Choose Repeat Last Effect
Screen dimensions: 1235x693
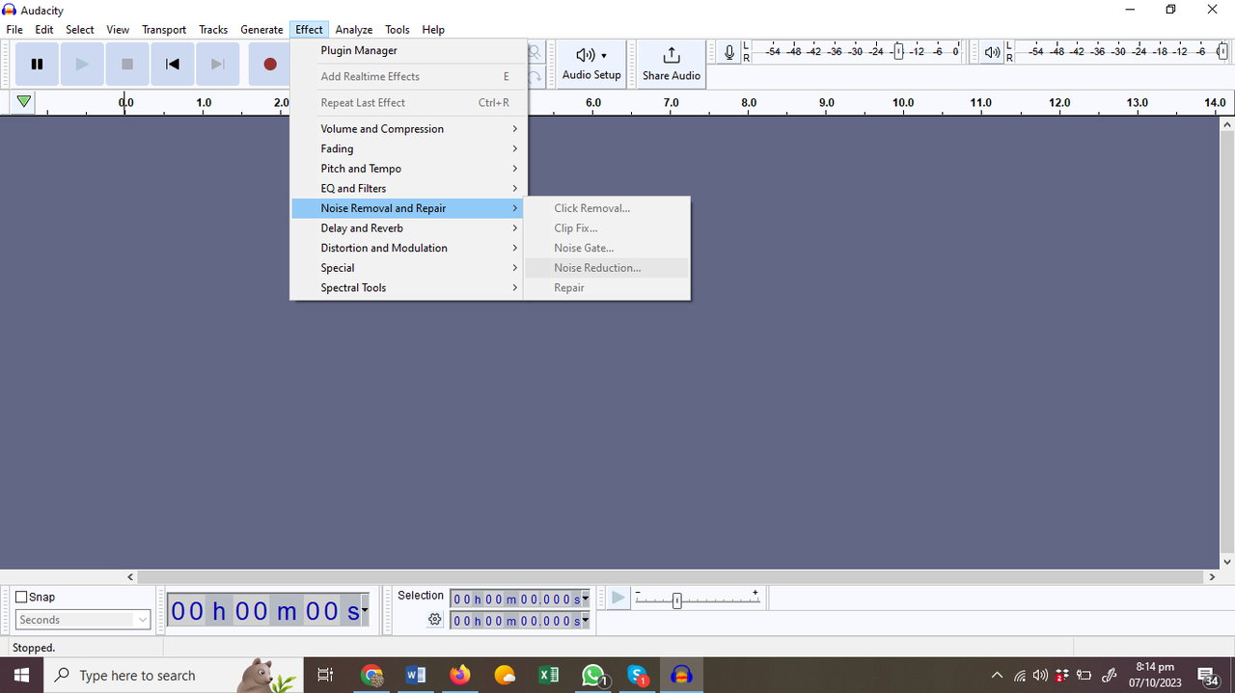tap(408, 102)
